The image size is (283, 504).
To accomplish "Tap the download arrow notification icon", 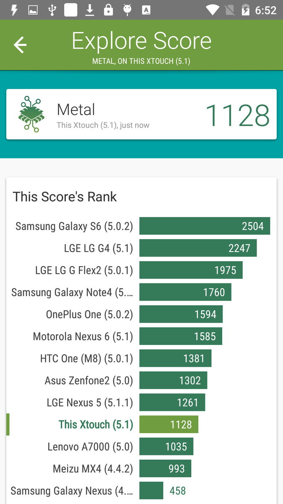I will (90, 10).
